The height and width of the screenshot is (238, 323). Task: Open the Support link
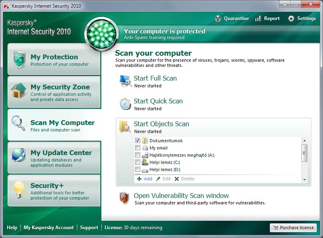[x=89, y=228]
